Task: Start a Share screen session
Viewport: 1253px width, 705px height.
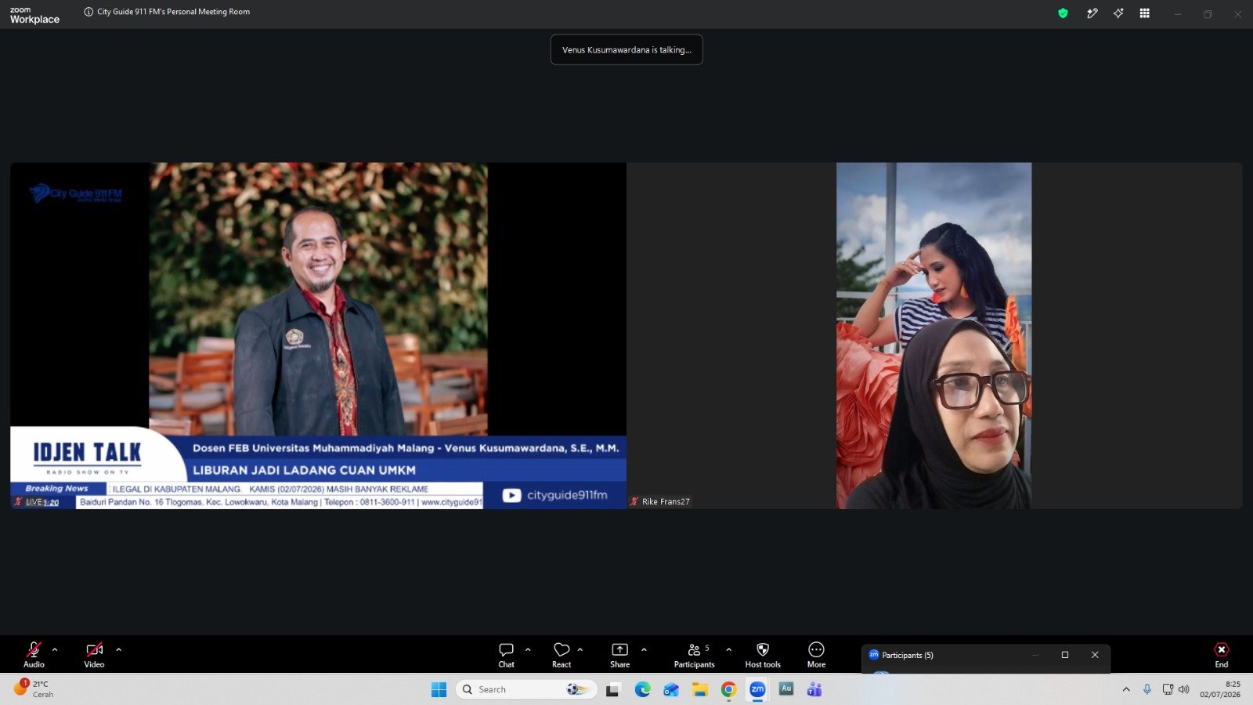Action: 619,654
